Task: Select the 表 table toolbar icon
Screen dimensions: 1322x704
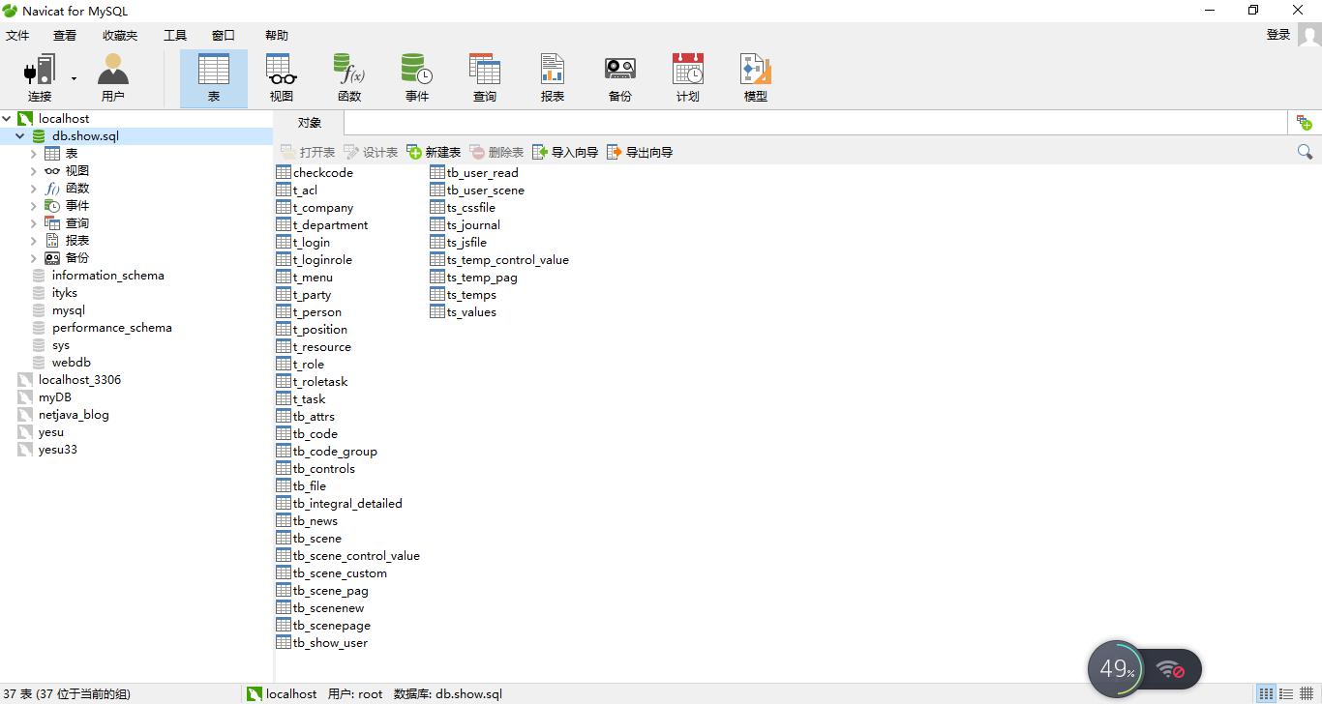Action: (x=214, y=78)
